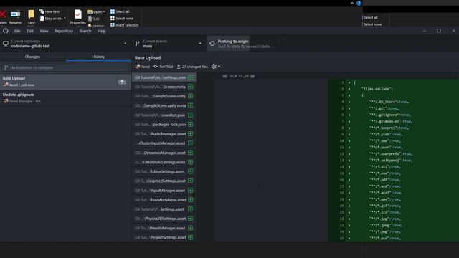459x258 pixels.
Task: Click the added icon beside settings.json
Action: 191,77
